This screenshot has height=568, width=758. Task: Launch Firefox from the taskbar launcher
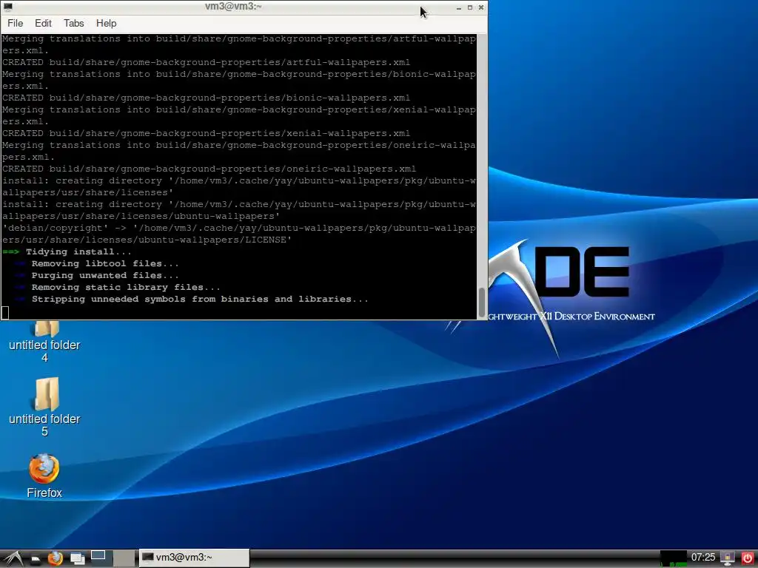tap(56, 559)
